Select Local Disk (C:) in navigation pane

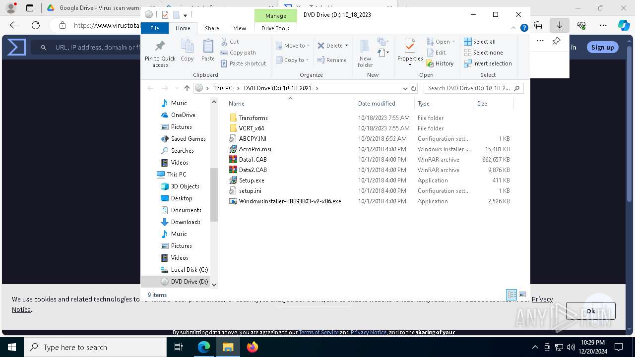pyautogui.click(x=189, y=270)
